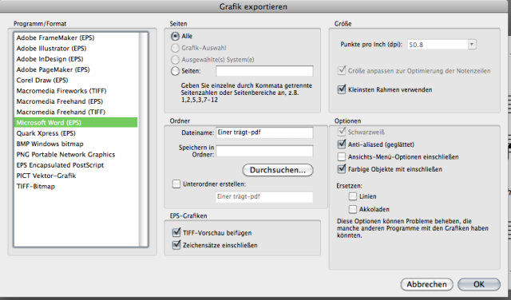Choose PNG Portable Network Graphics format

(x=65, y=155)
